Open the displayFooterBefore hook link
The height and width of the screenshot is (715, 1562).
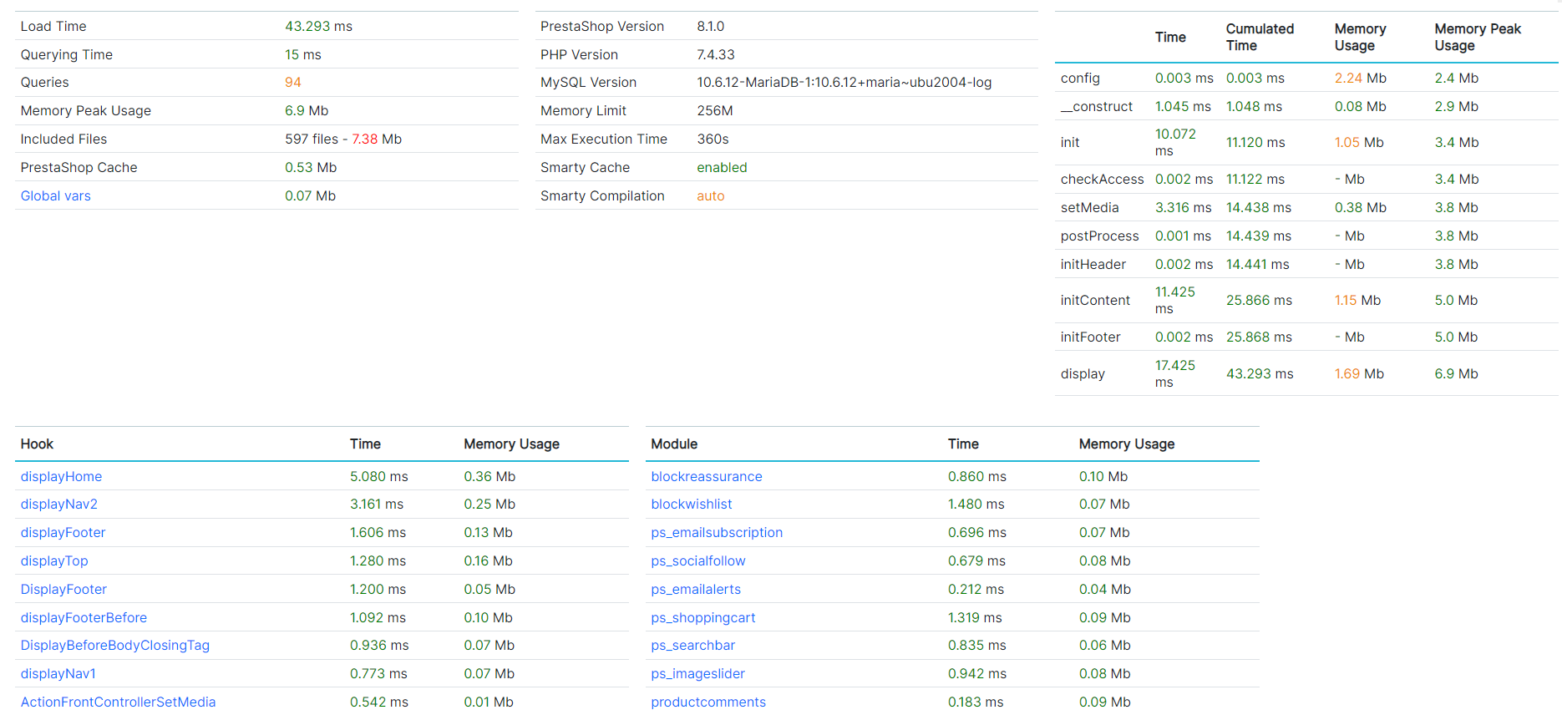(84, 618)
